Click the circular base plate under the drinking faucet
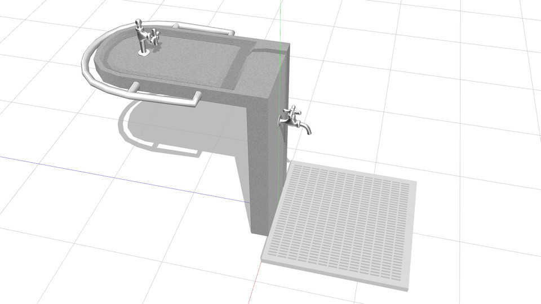 pos(144,53)
